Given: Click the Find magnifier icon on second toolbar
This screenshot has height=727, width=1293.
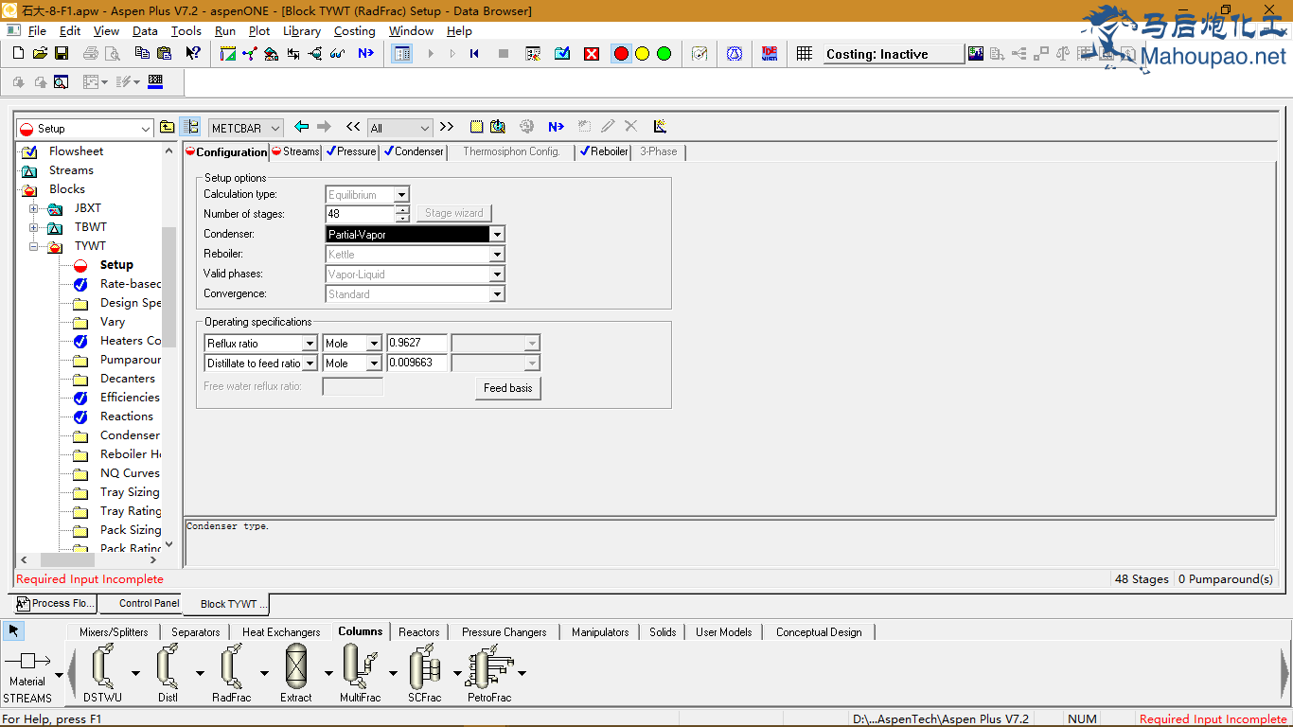Looking at the screenshot, I should [x=61, y=82].
